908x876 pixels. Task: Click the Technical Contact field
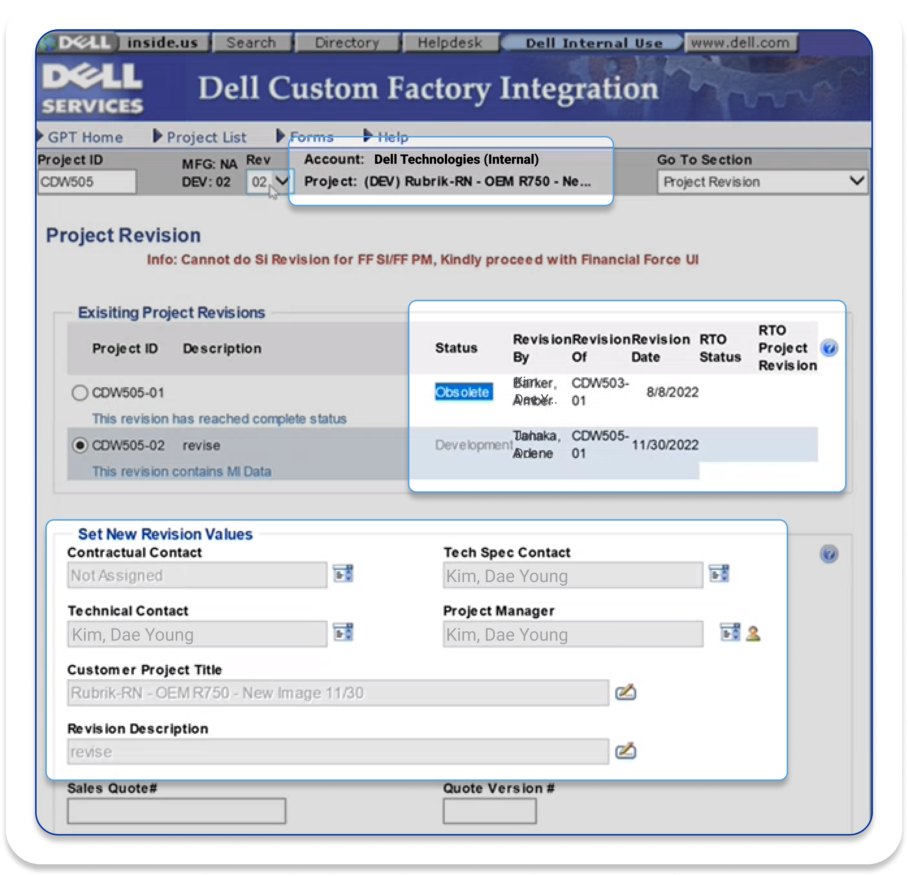click(197, 634)
